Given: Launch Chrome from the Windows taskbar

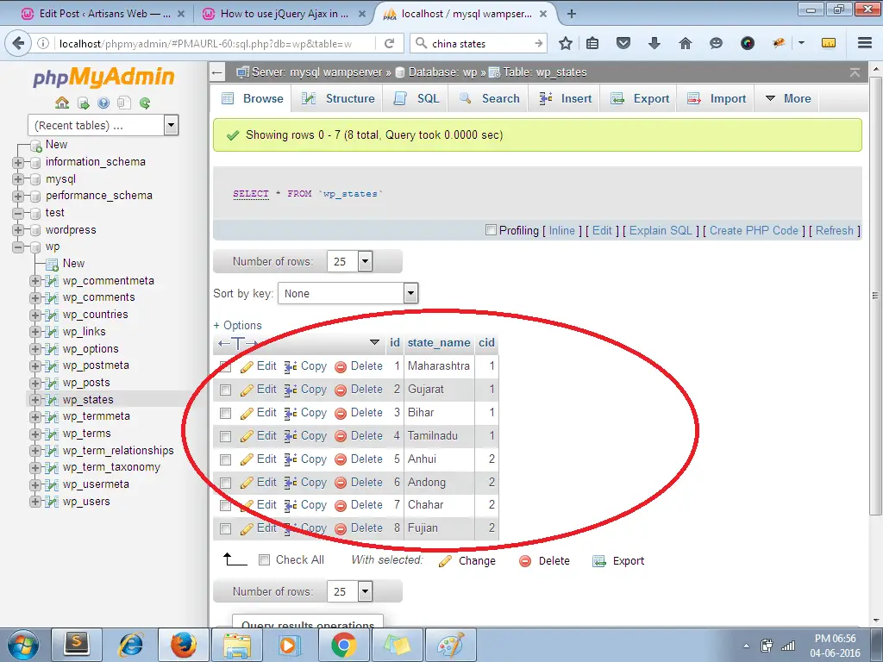Looking at the screenshot, I should [343, 645].
